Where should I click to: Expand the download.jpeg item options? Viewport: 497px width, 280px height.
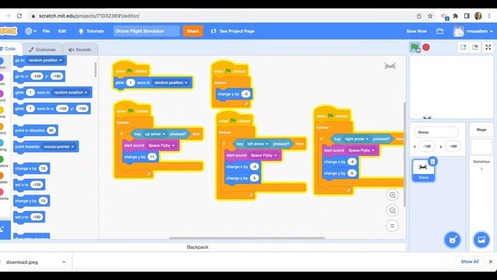coord(64,262)
